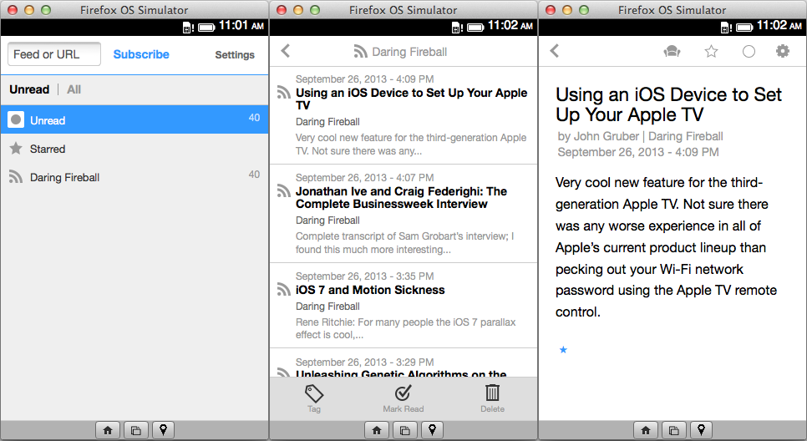This screenshot has width=807, height=441.
Task: Click the Home button in middle simulator
Action: click(x=377, y=430)
